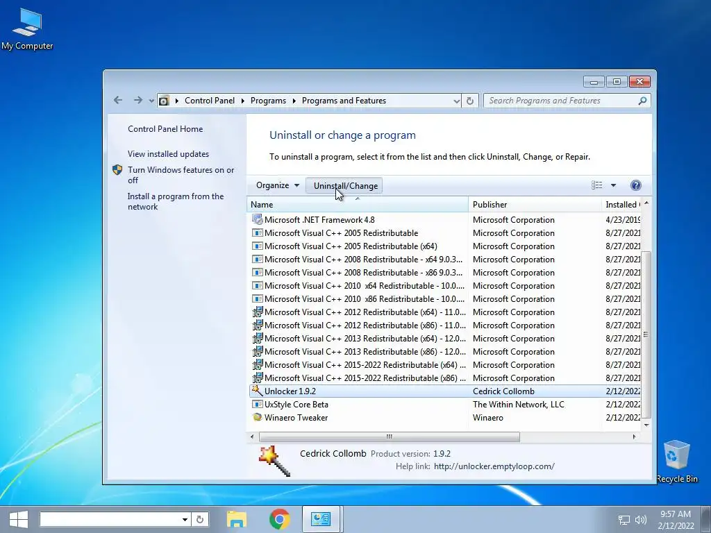Select Visual C++ 2012 Redistributable (x86) row
Image resolution: width=711 pixels, height=533 pixels.
click(444, 325)
